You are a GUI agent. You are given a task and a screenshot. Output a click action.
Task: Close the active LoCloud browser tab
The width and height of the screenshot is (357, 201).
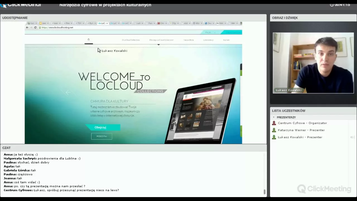(x=107, y=23)
